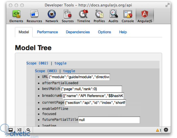This screenshot has width=177, height=138.
Task: Toggle Scope (002) visibility
Action: [60, 63]
